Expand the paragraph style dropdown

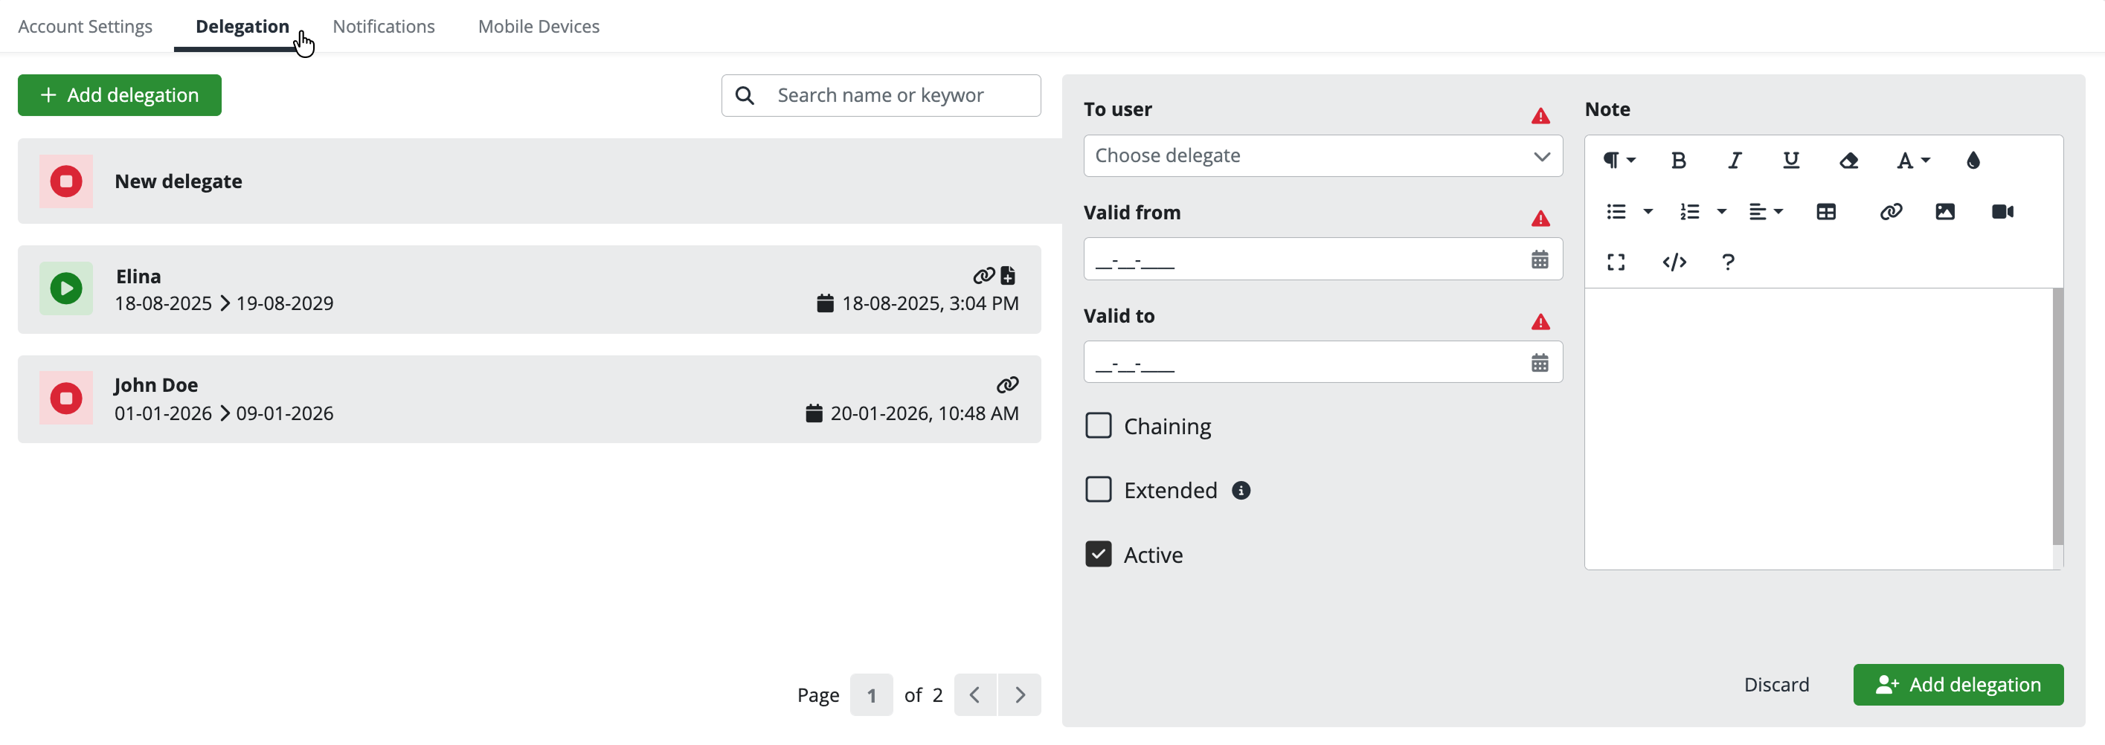tap(1618, 161)
